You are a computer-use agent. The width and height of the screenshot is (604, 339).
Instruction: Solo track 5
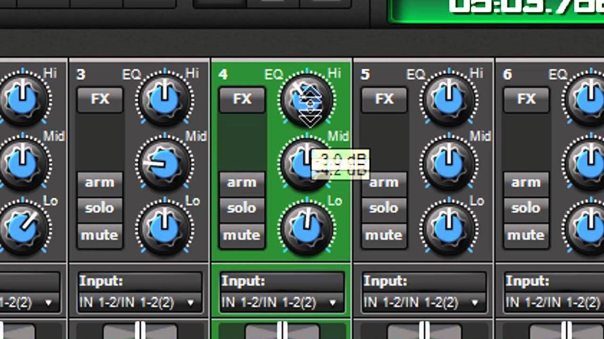pos(384,209)
